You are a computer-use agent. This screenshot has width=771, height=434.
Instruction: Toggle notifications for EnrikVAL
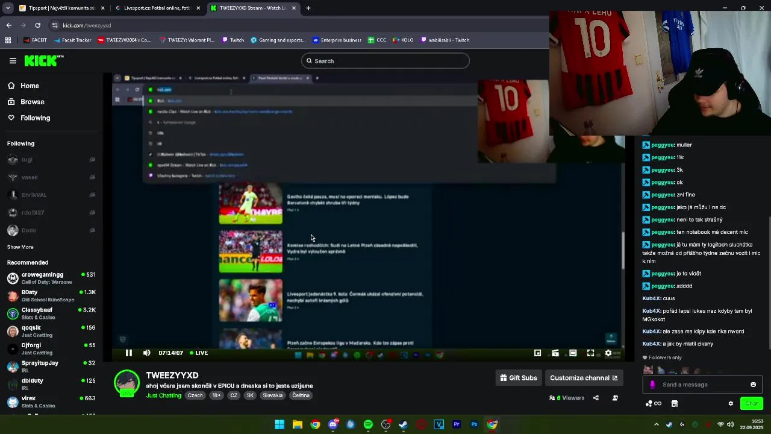click(92, 195)
